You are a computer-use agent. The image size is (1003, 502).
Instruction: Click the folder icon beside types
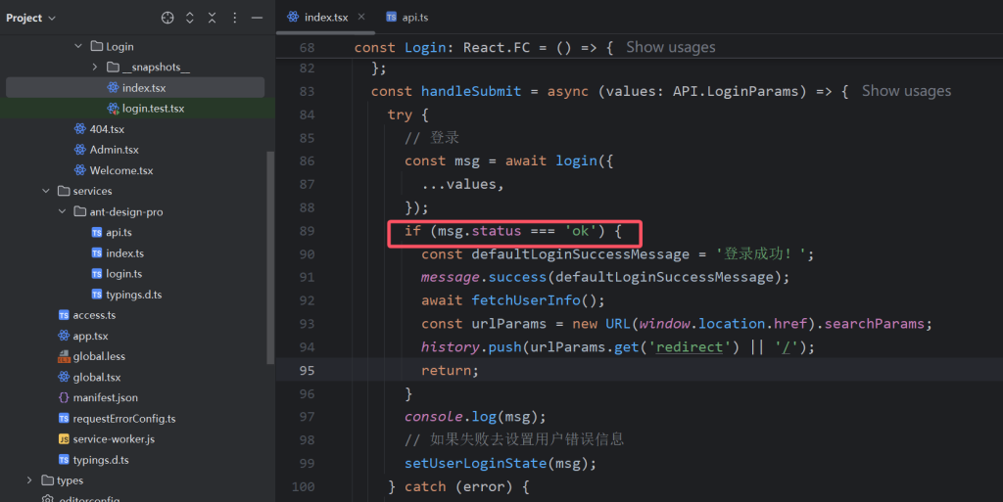[x=47, y=480]
